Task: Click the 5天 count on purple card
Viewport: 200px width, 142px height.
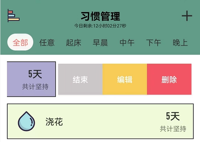Action: tap(35, 74)
